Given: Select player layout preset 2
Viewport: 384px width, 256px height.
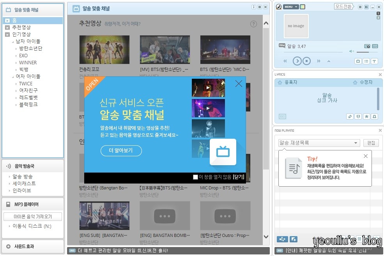Looking at the screenshot, I should point(379,18).
